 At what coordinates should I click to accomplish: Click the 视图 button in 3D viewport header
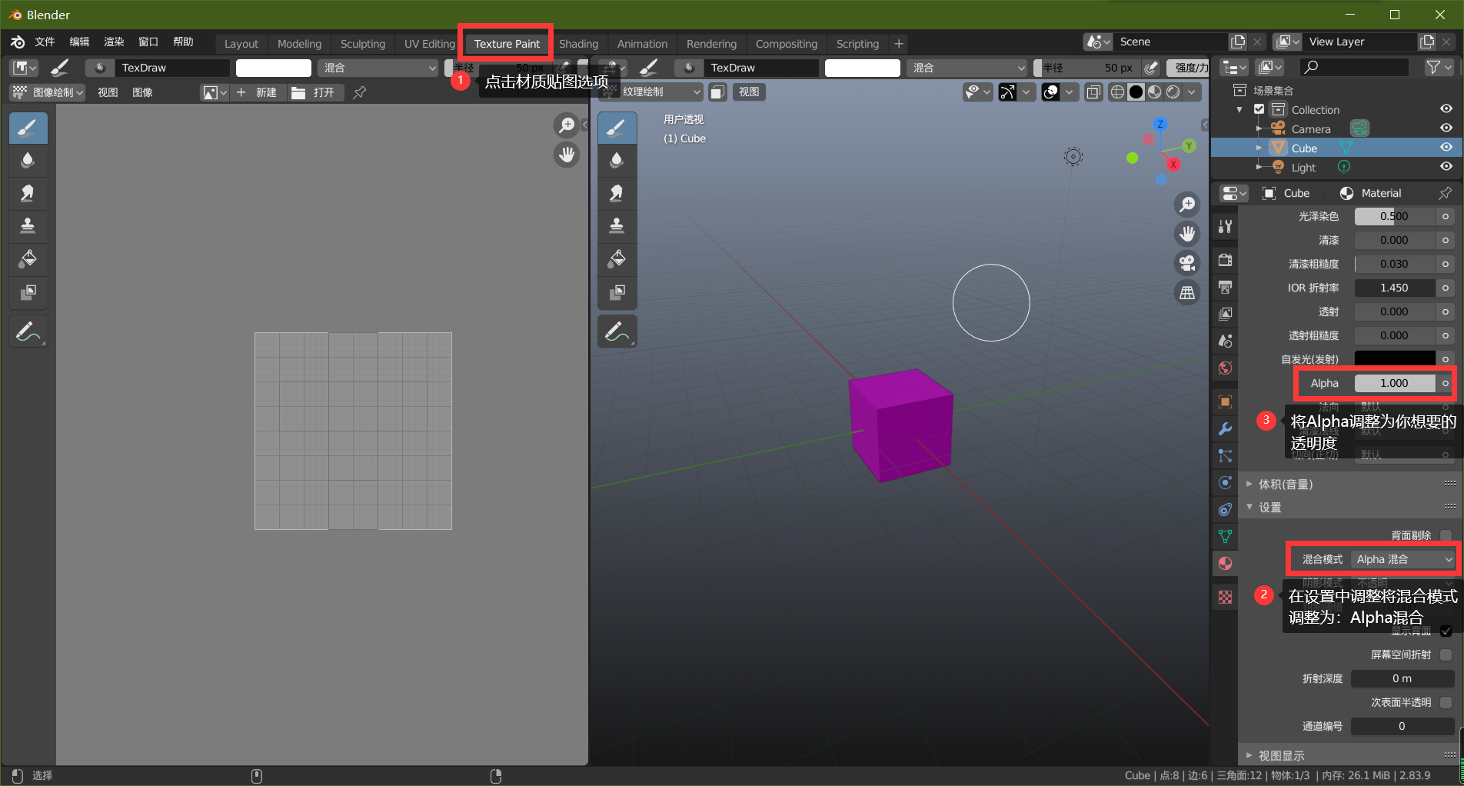pyautogui.click(x=749, y=92)
